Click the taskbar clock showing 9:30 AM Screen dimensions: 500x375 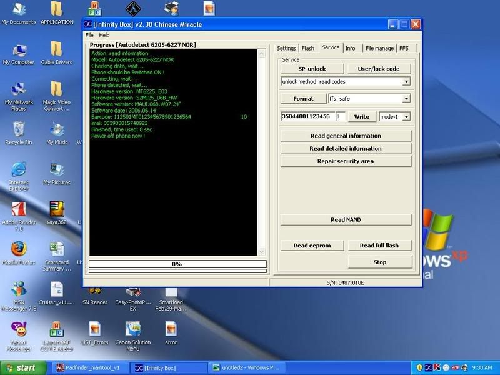tap(482, 367)
